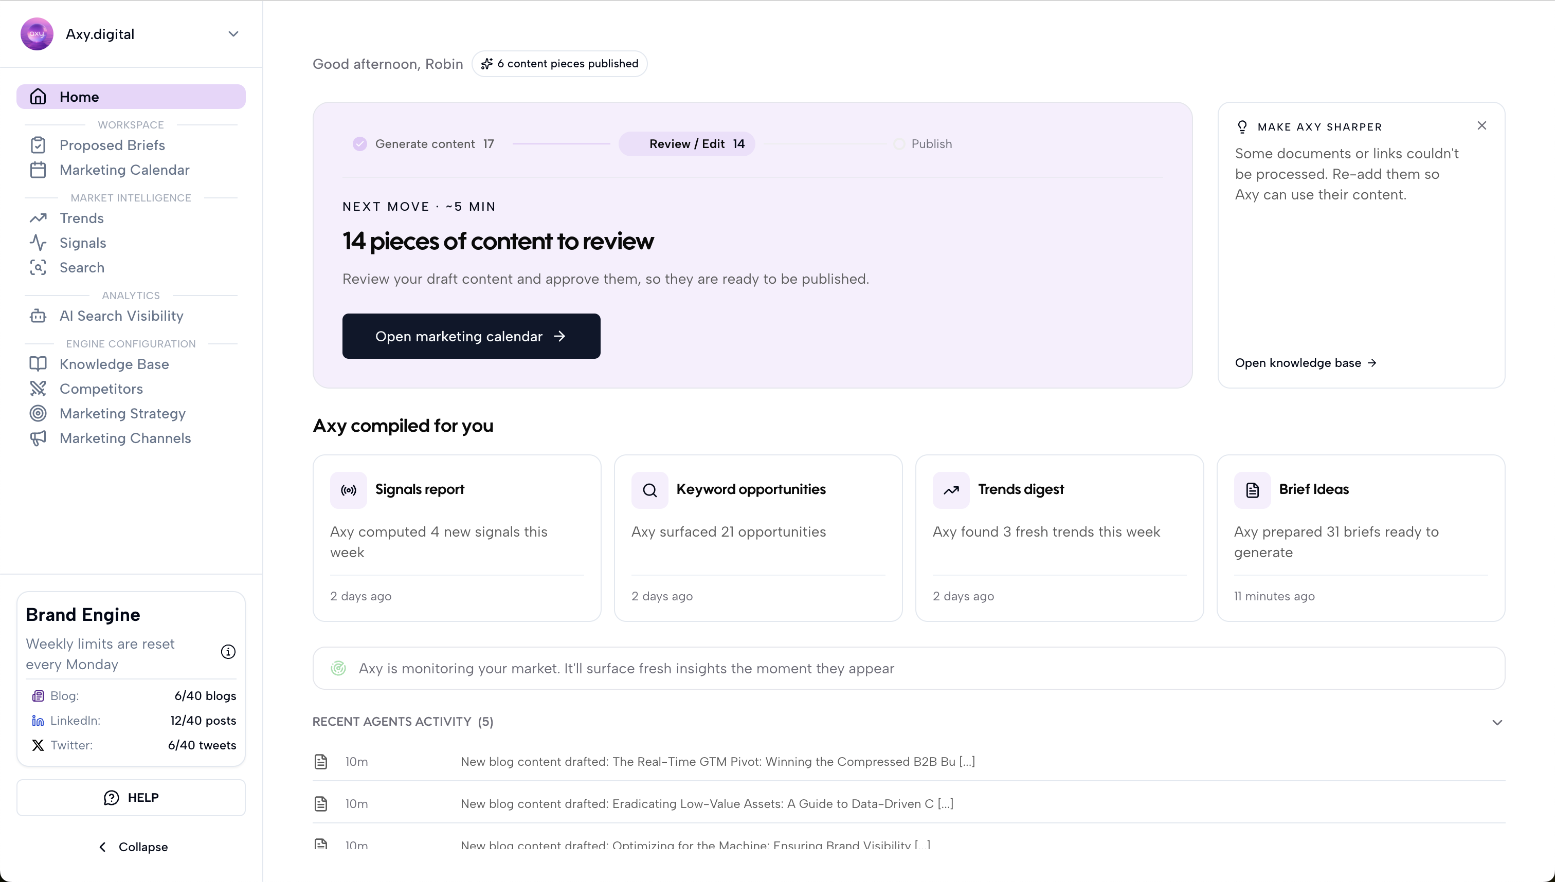Click '14 pieces of content to review' heading

[x=498, y=241]
